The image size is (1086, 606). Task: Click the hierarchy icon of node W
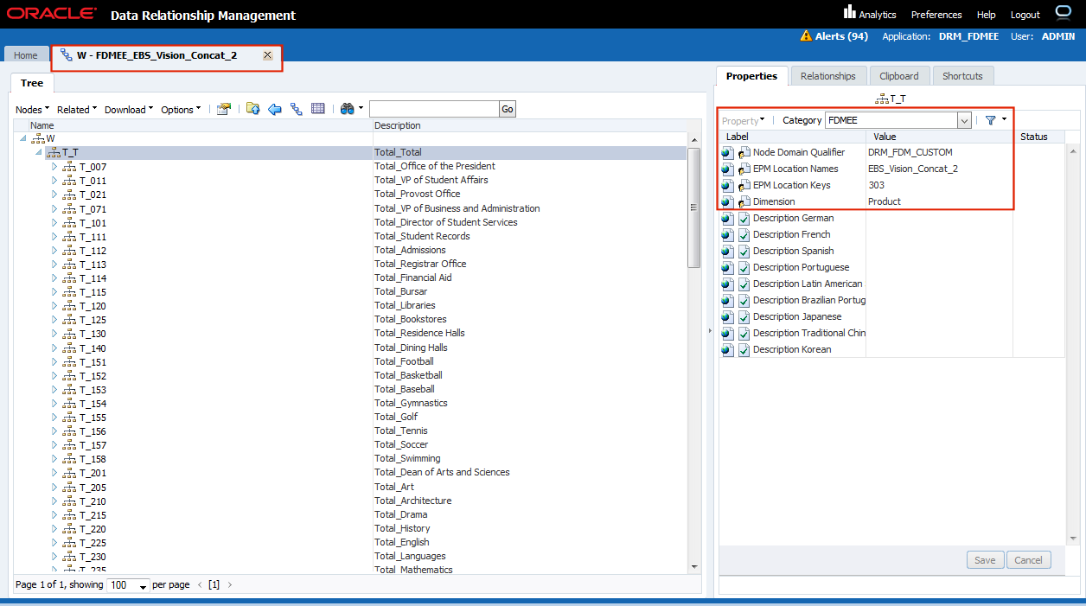click(38, 138)
